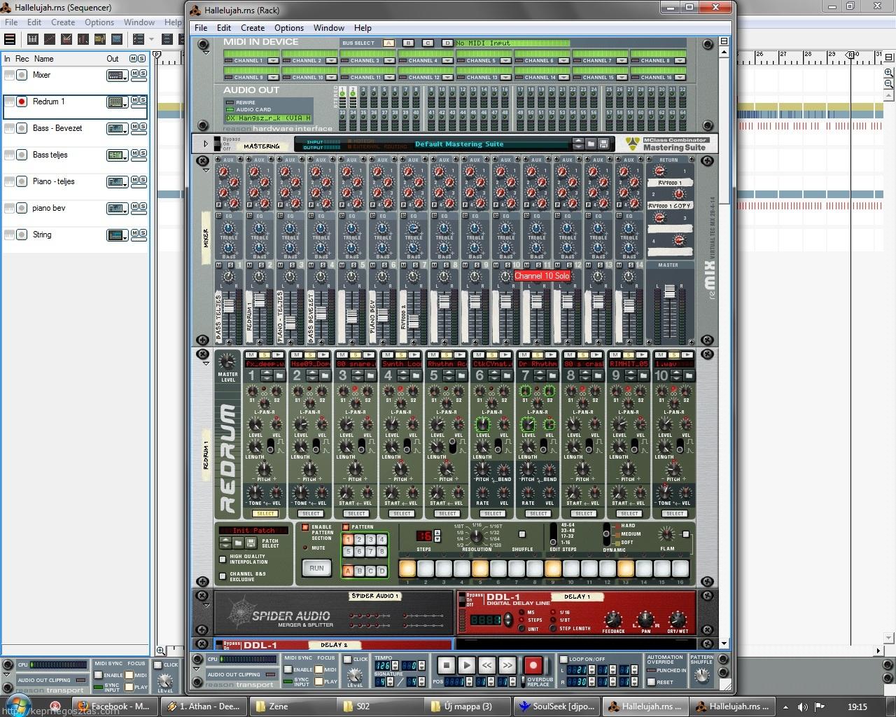Click Select button on Redrum channel 1
The height and width of the screenshot is (717, 896).
[265, 513]
